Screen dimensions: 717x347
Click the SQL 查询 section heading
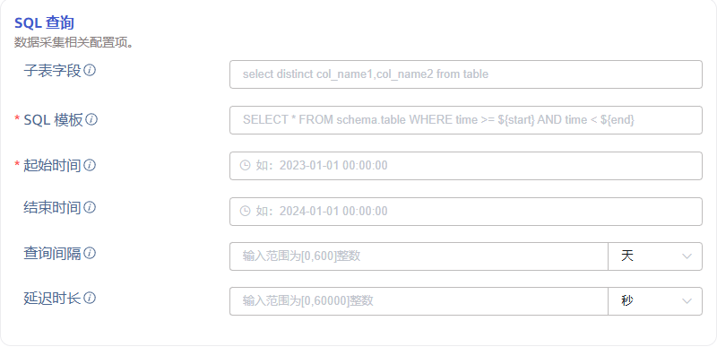44,22
